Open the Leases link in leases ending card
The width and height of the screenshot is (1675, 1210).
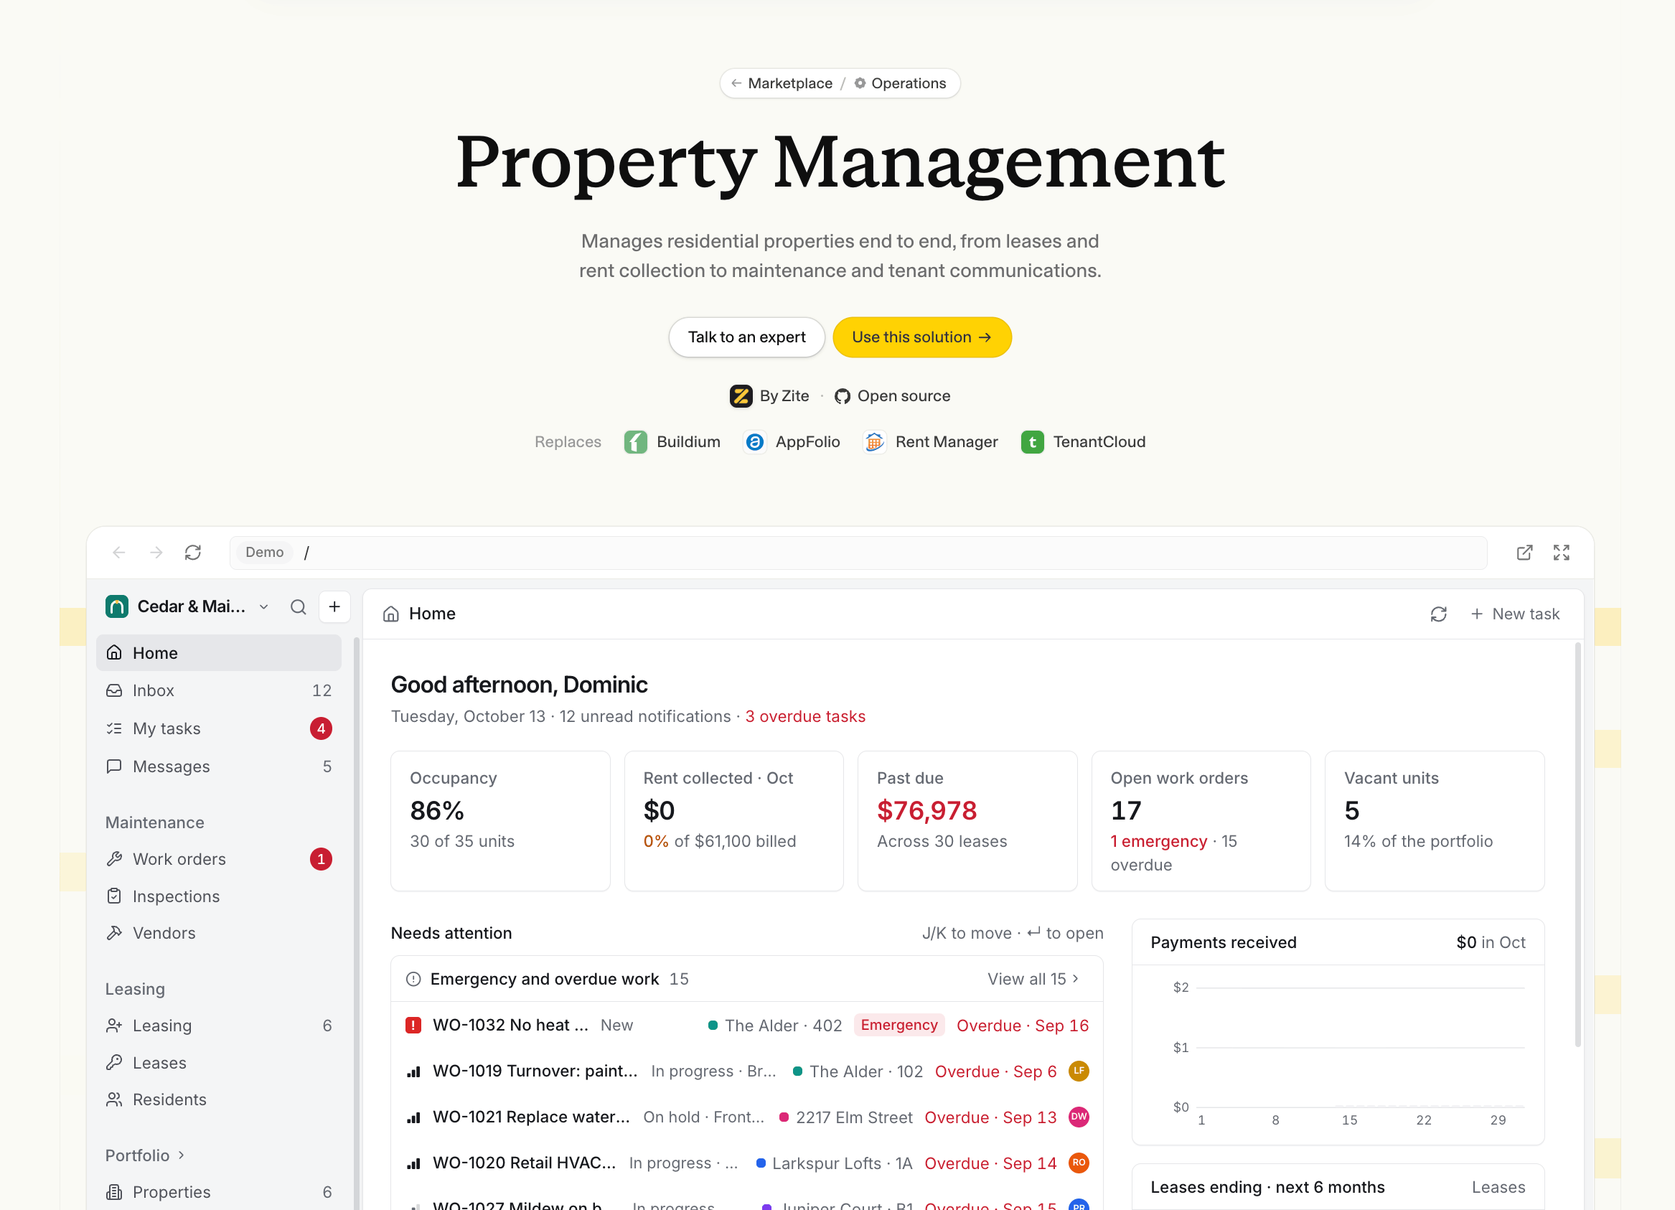(1498, 1187)
